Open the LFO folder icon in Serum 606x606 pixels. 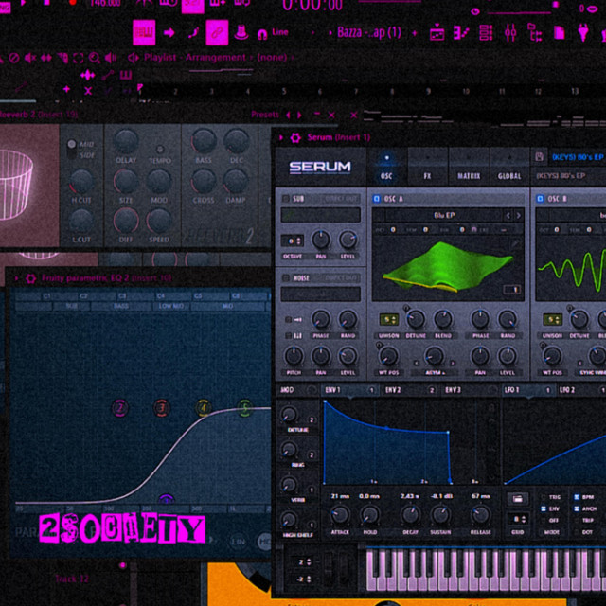[x=518, y=499]
